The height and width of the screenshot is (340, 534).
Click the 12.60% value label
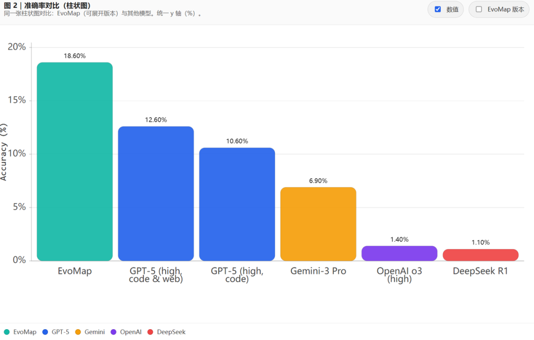click(156, 120)
